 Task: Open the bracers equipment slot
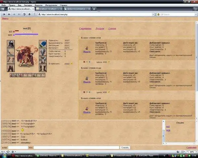tap(11, 60)
